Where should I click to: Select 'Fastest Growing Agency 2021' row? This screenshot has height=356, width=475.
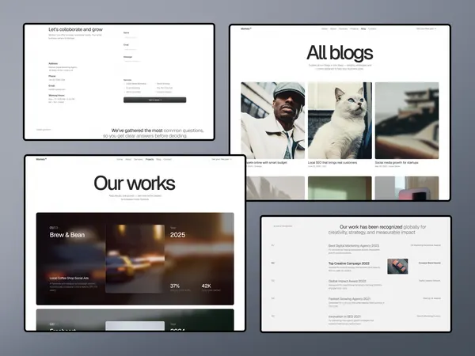(x=356, y=301)
